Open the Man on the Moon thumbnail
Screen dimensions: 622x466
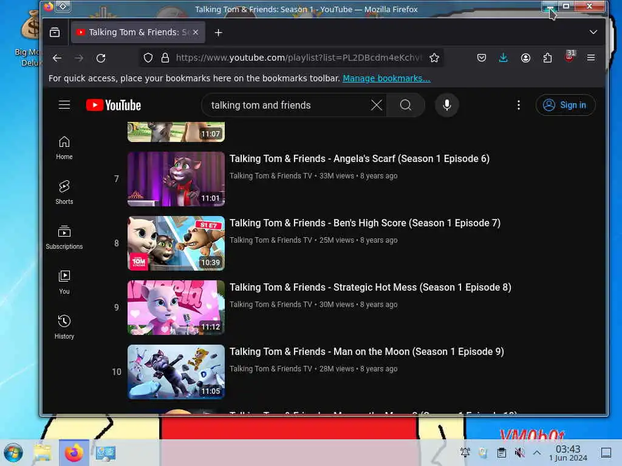tap(176, 372)
